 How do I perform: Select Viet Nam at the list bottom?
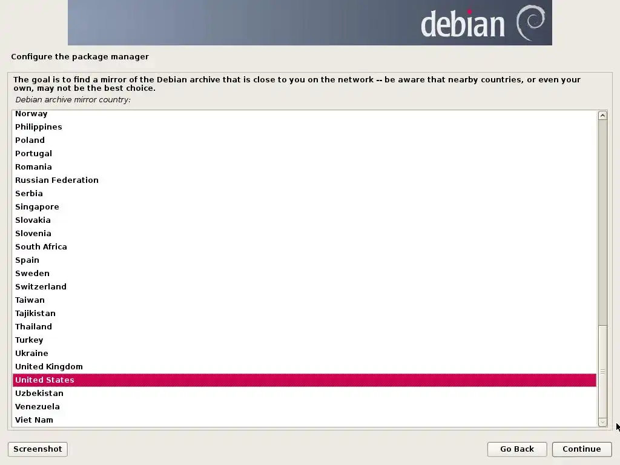tap(304, 420)
